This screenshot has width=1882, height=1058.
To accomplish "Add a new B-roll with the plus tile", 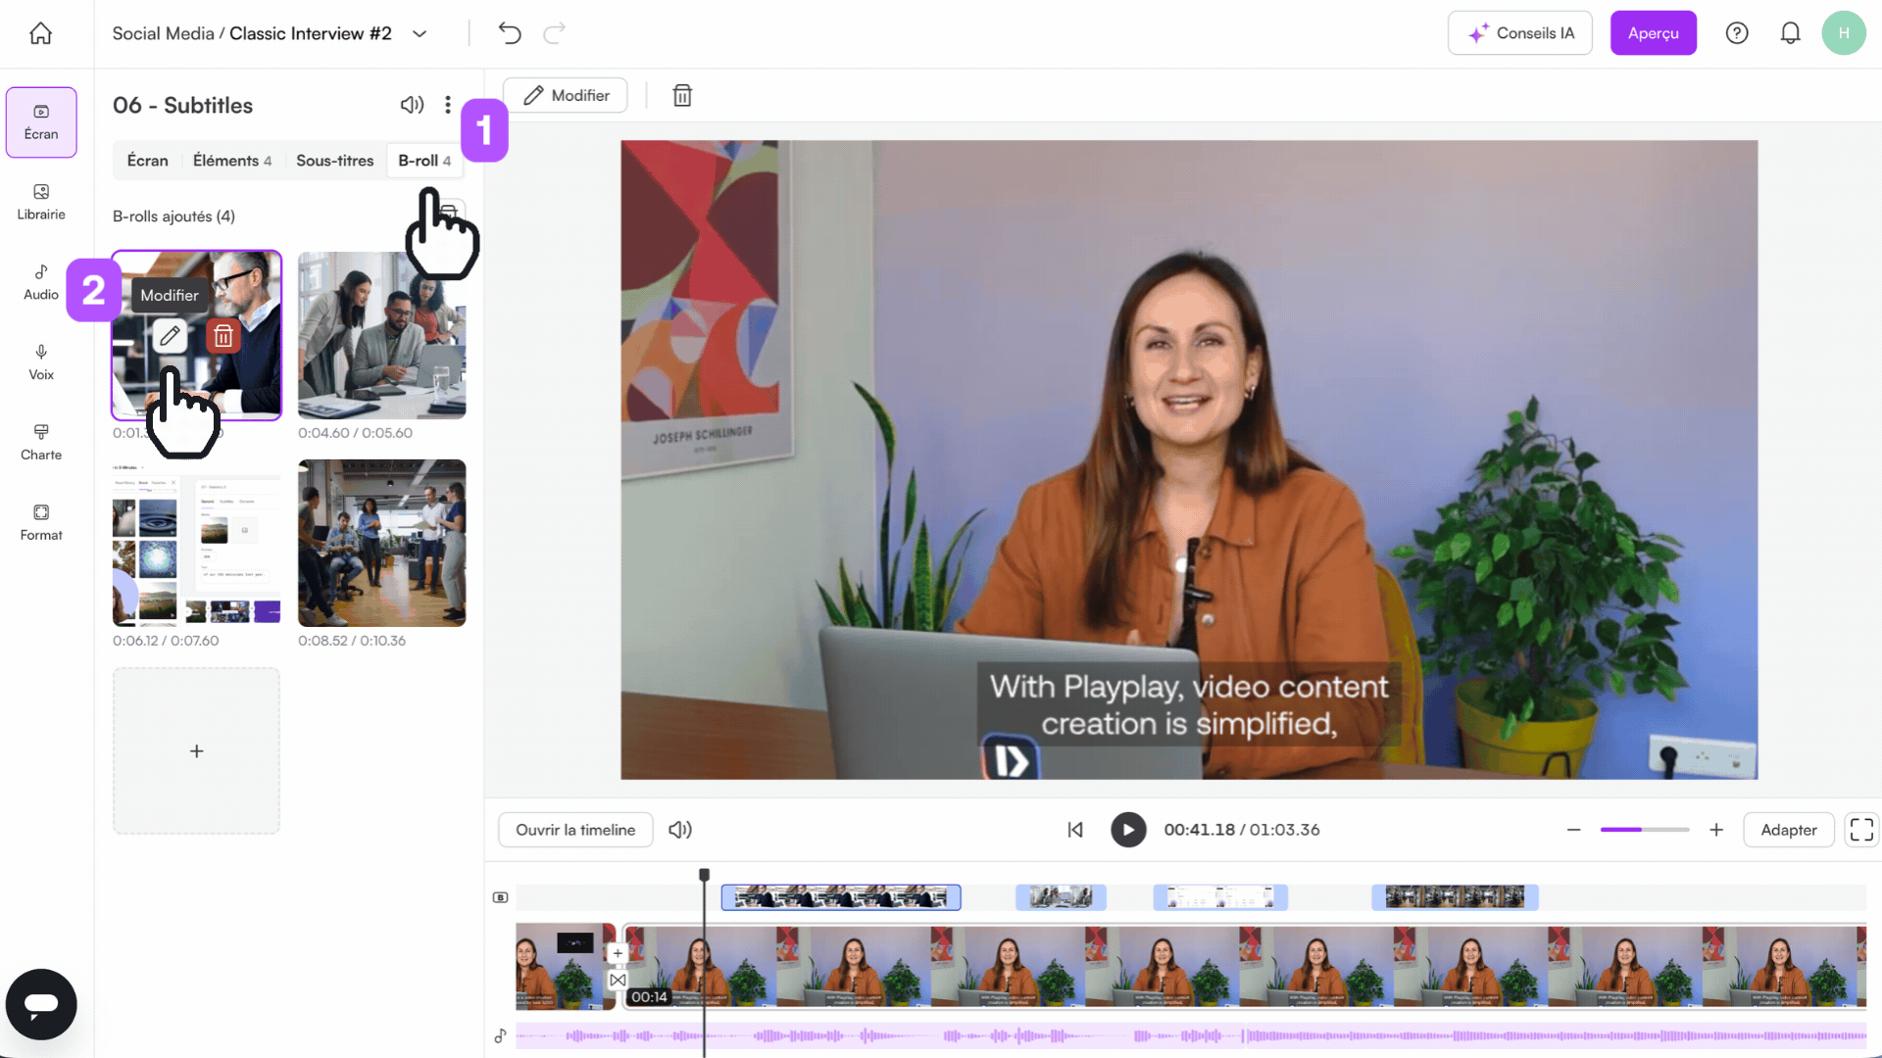I will click(196, 751).
